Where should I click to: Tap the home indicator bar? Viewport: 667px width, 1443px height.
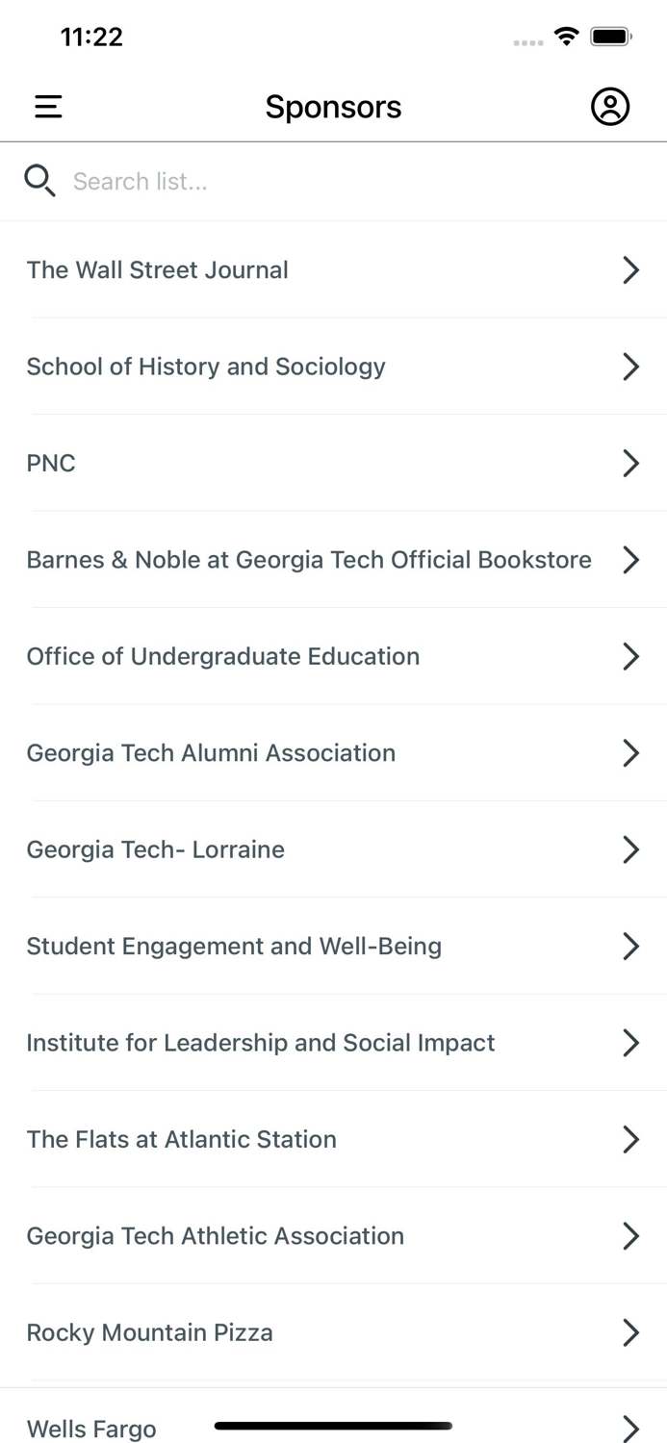tap(333, 1426)
